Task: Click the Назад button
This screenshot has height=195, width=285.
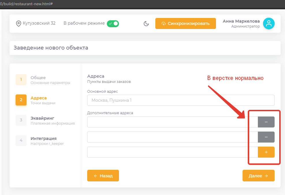Action: [x=103, y=176]
